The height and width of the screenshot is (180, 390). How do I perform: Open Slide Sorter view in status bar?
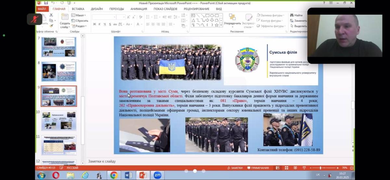(286, 168)
